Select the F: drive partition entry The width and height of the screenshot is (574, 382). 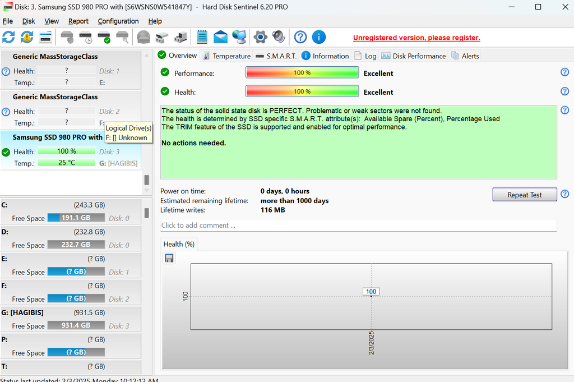[x=71, y=292]
